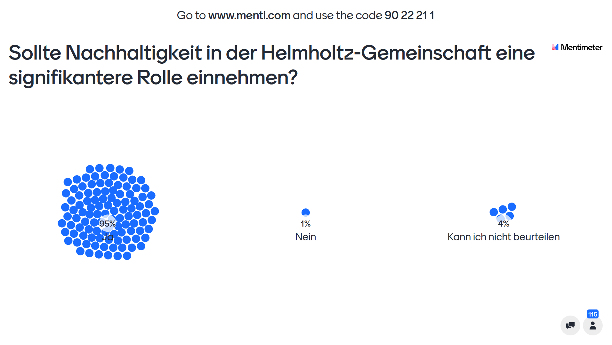
Task: Click the 1% result label
Action: click(305, 224)
